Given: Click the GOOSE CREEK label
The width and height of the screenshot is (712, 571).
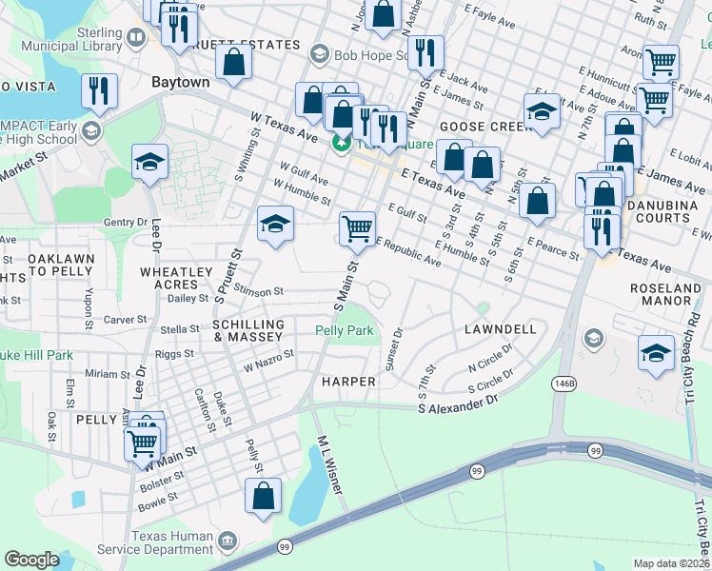Looking at the screenshot, I should pyautogui.click(x=485, y=127).
